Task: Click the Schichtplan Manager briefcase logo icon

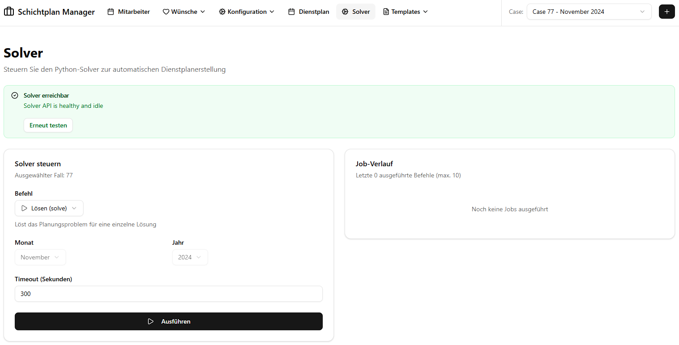Action: (9, 12)
